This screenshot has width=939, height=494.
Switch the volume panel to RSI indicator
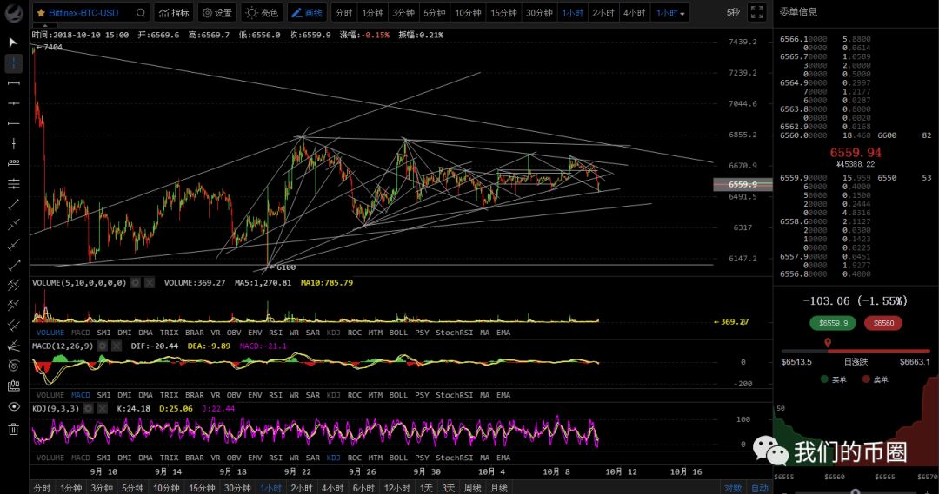pos(276,333)
